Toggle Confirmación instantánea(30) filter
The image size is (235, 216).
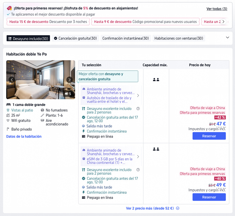coord(126,38)
